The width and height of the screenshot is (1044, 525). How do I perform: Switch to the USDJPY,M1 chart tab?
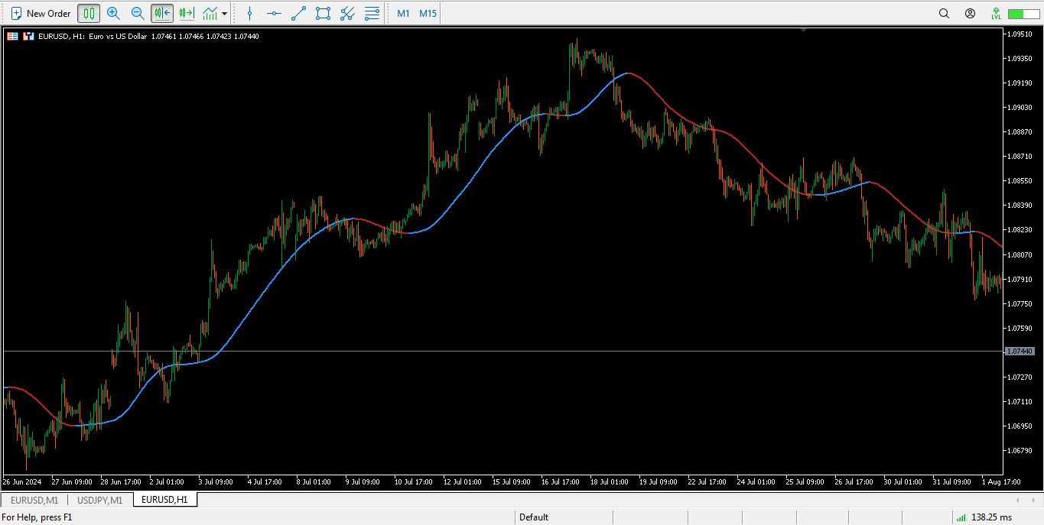tap(100, 500)
